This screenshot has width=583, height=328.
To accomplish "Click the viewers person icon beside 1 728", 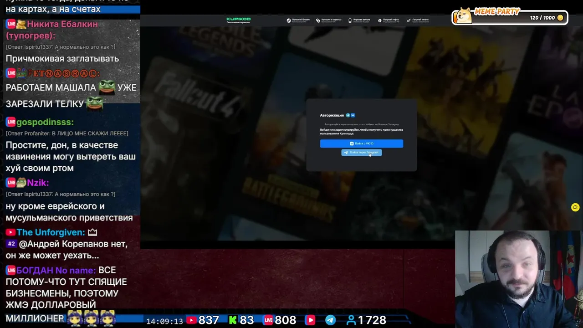I will coord(351,320).
